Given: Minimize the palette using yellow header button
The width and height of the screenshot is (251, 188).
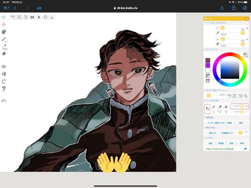Looking at the screenshot, I should point(246,19).
